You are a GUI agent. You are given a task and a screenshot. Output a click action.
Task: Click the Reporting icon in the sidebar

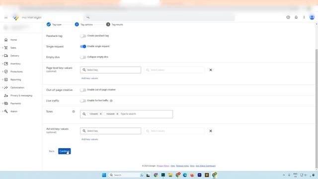click(x=6, y=80)
